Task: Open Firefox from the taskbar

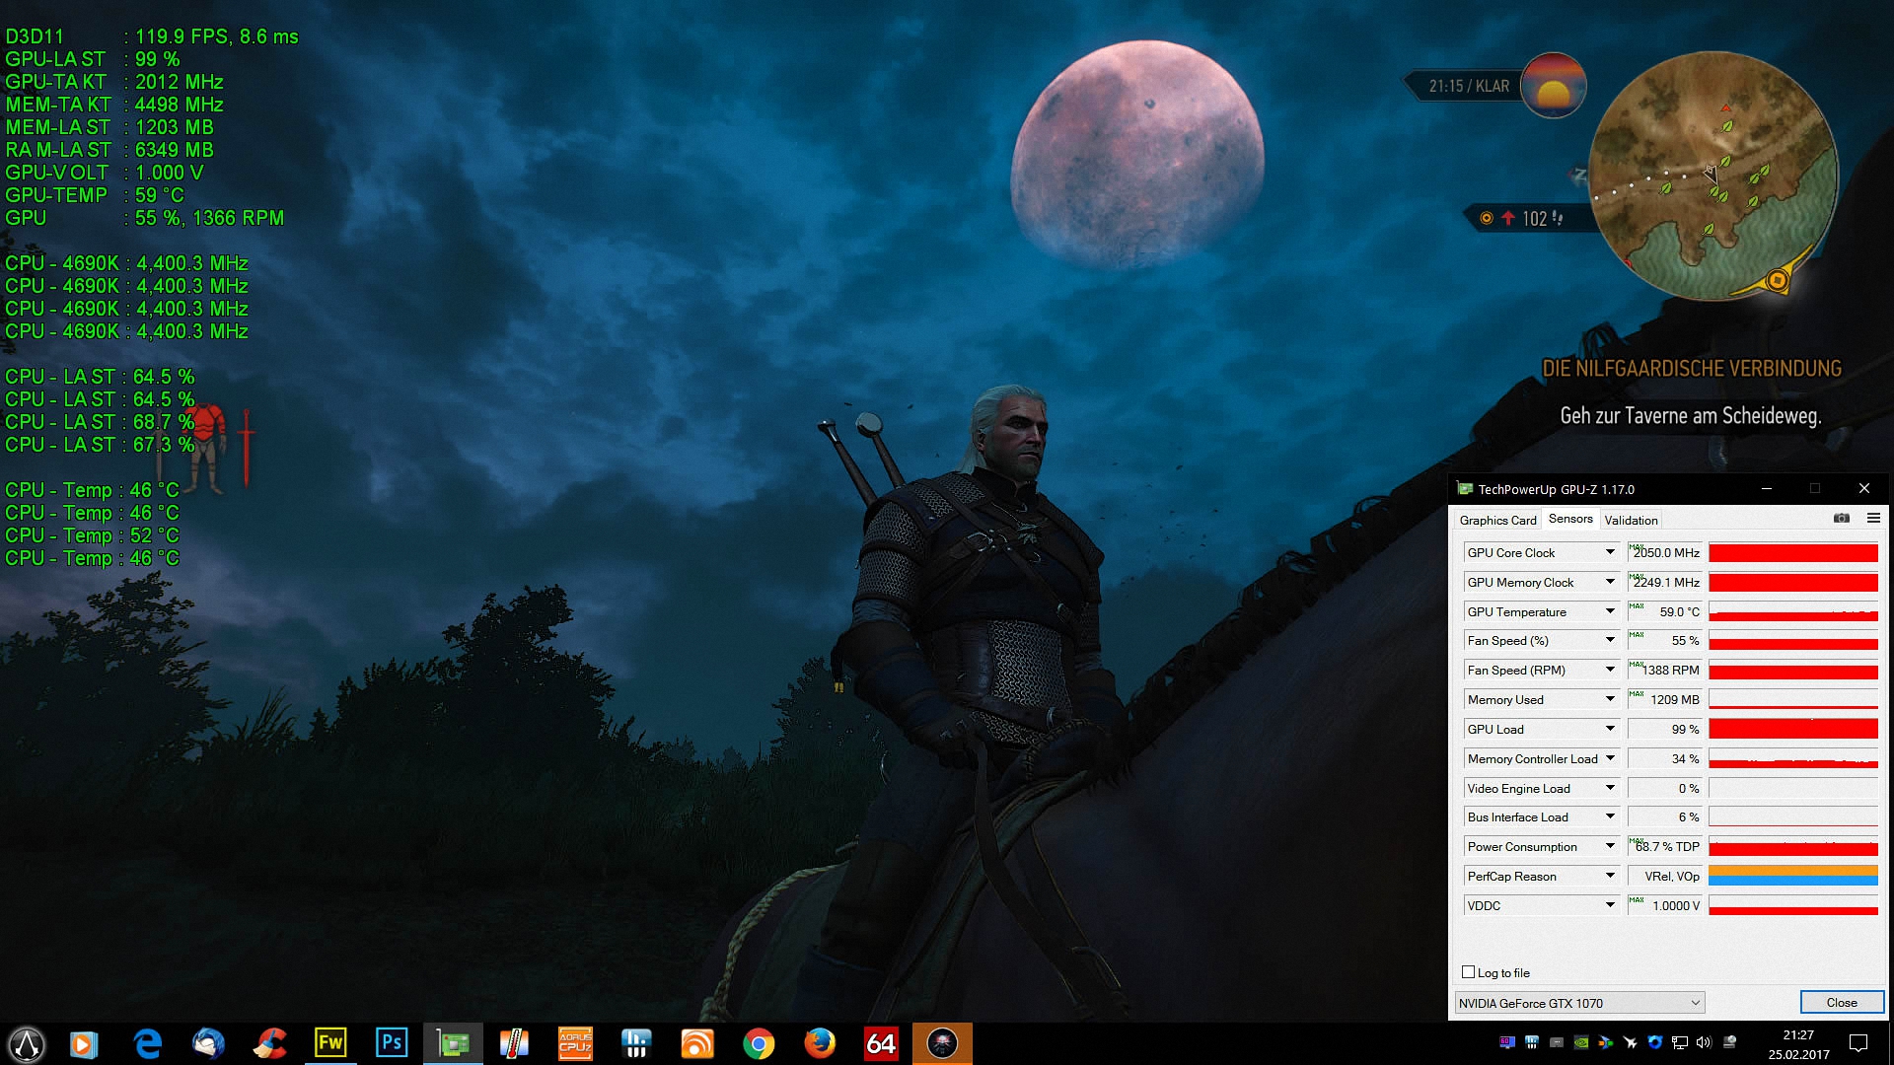Action: point(820,1043)
